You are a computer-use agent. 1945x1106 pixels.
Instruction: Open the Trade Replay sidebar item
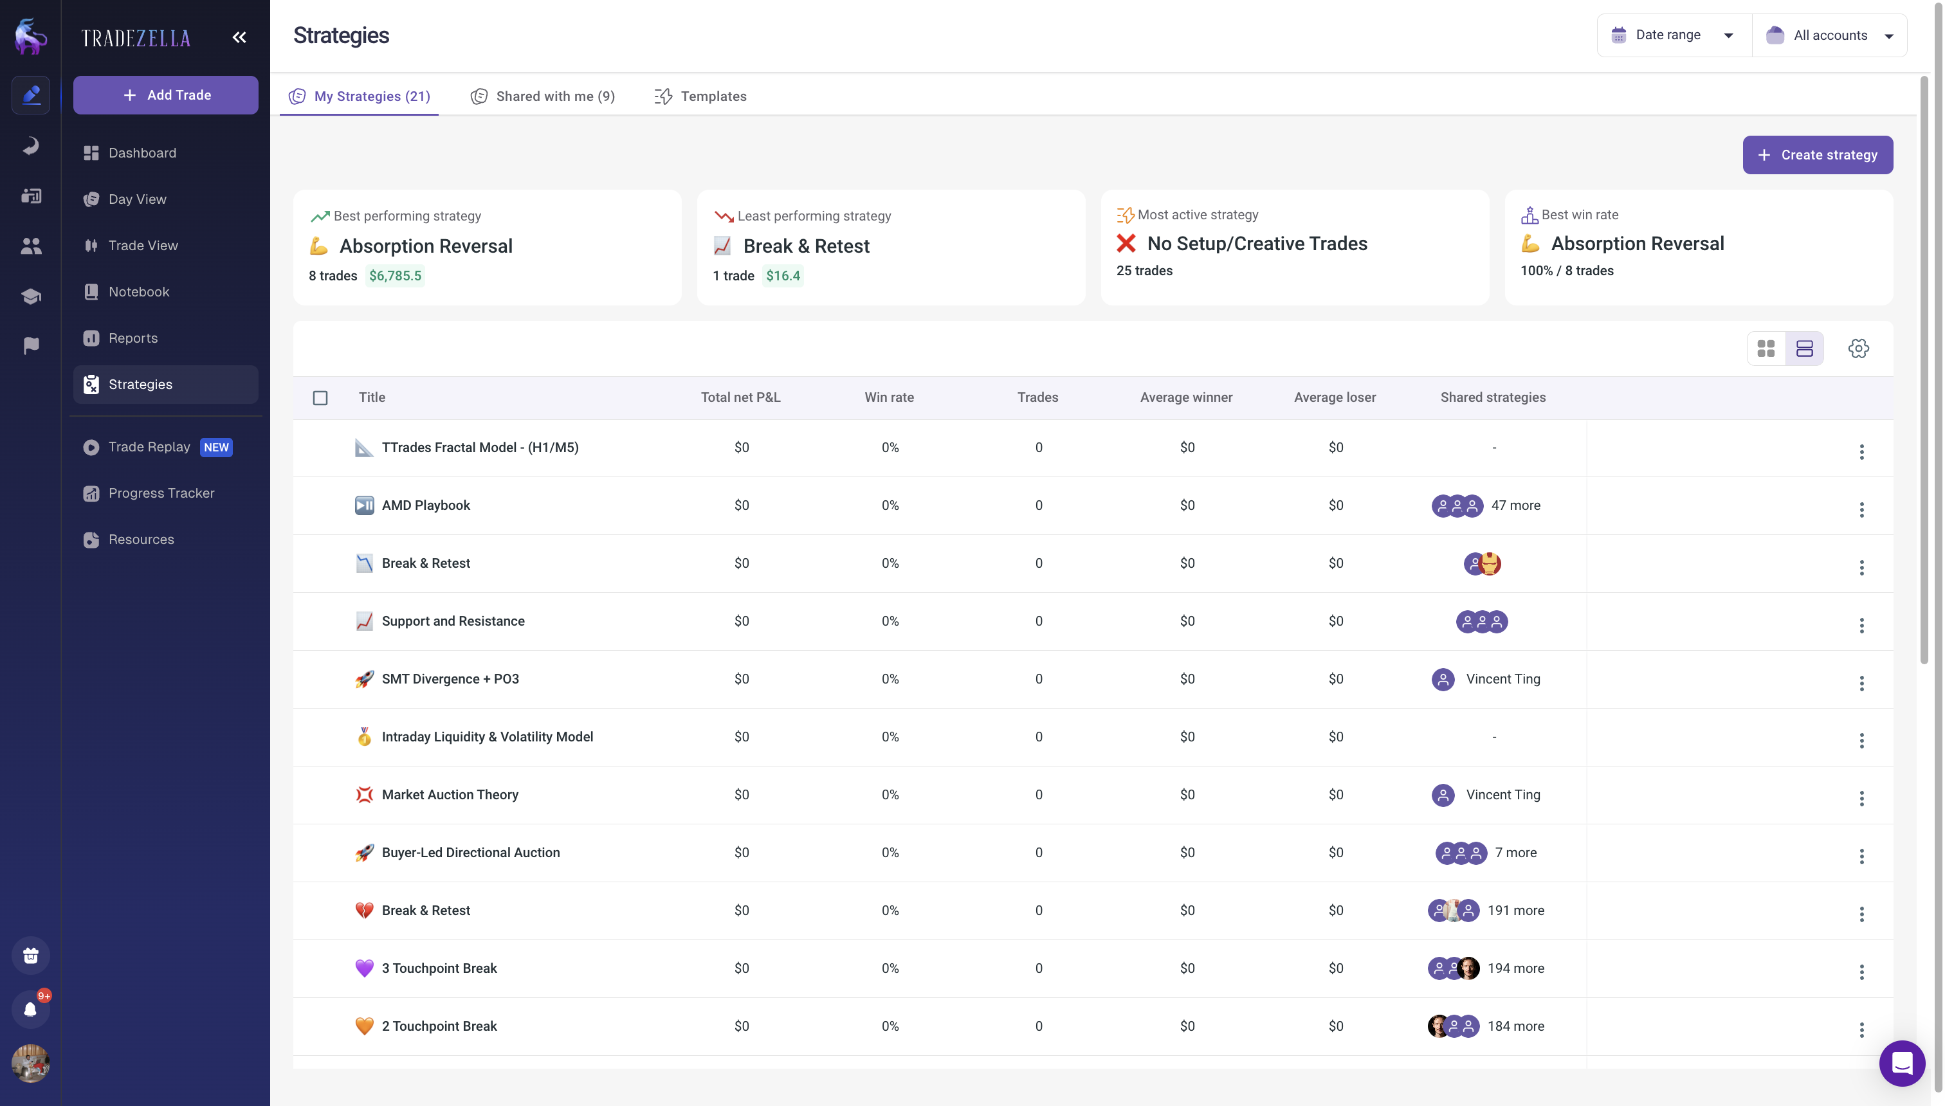click(x=149, y=447)
